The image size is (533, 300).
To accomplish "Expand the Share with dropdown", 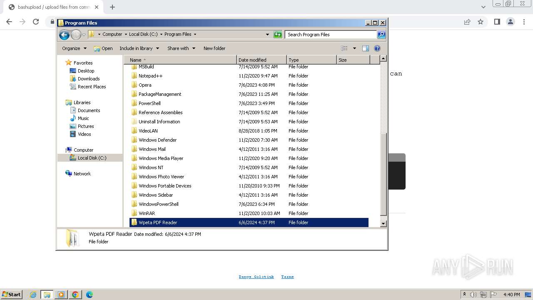I will (x=181, y=48).
